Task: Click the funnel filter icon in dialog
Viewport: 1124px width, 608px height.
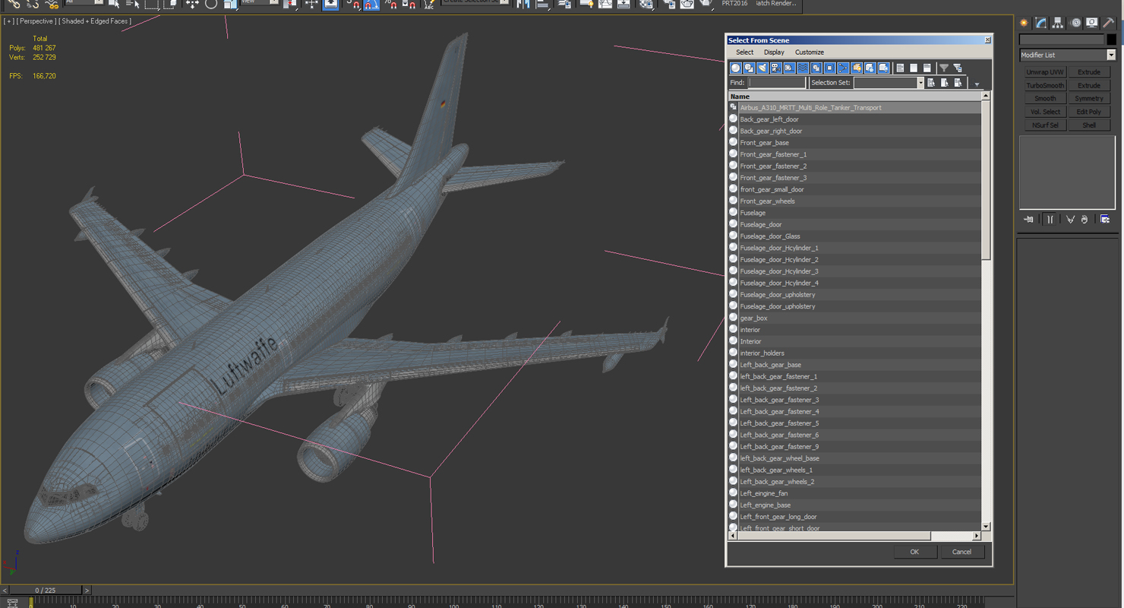Action: pyautogui.click(x=944, y=68)
